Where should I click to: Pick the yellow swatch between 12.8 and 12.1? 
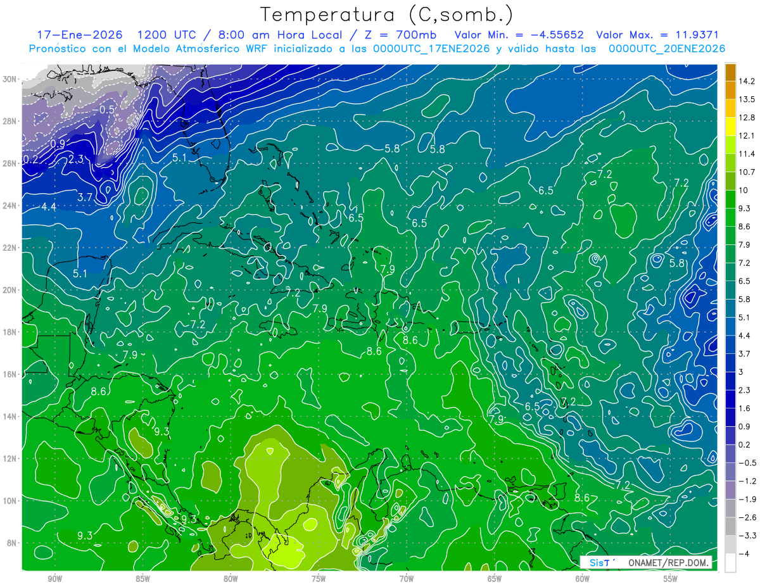pyautogui.click(x=730, y=127)
